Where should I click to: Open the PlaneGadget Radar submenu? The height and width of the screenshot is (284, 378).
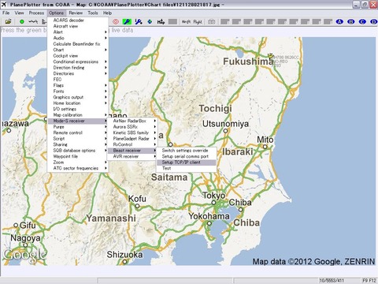[x=132, y=139]
